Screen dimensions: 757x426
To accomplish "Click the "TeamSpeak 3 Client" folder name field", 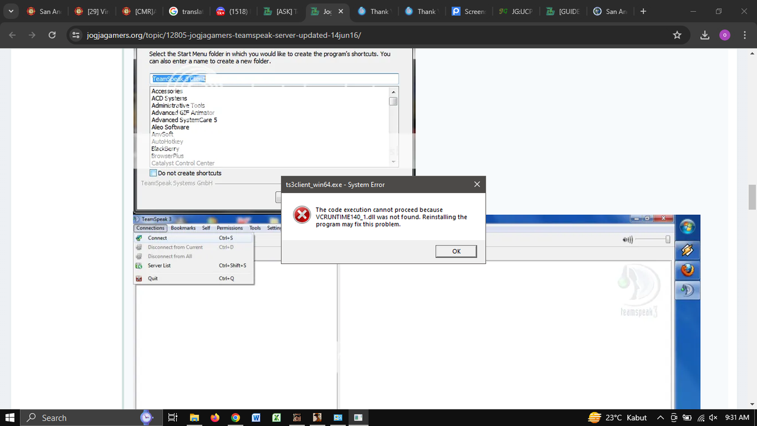I will point(274,79).
